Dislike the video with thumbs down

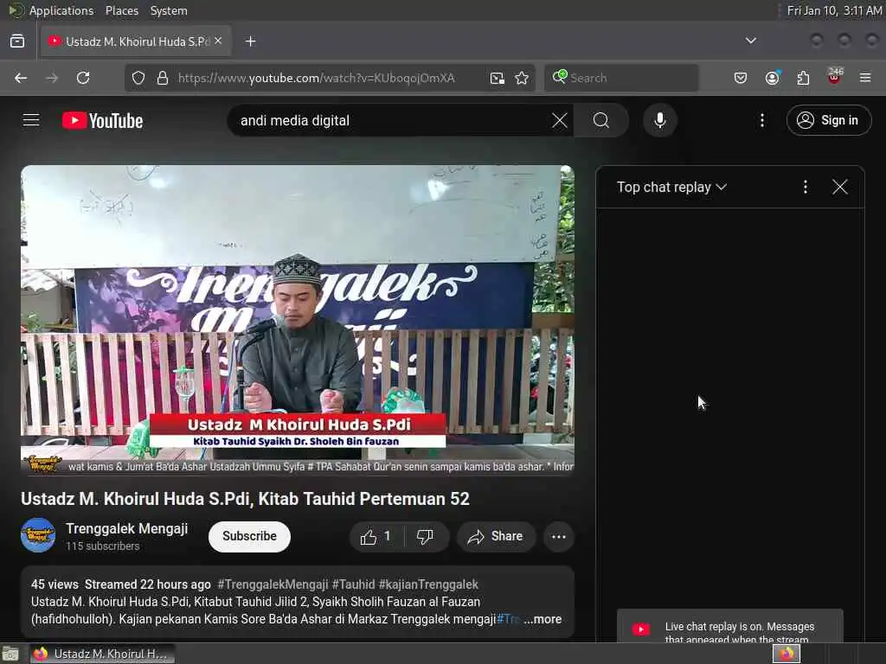(x=426, y=536)
